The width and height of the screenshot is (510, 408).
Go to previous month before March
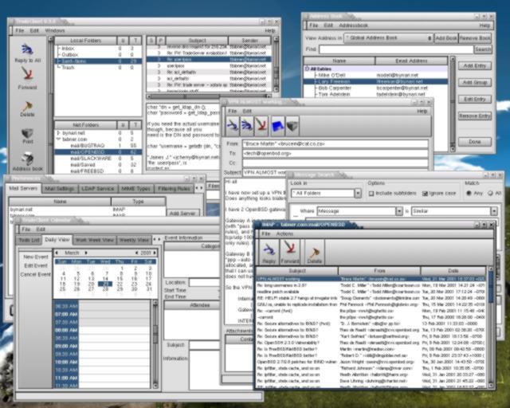[57, 253]
